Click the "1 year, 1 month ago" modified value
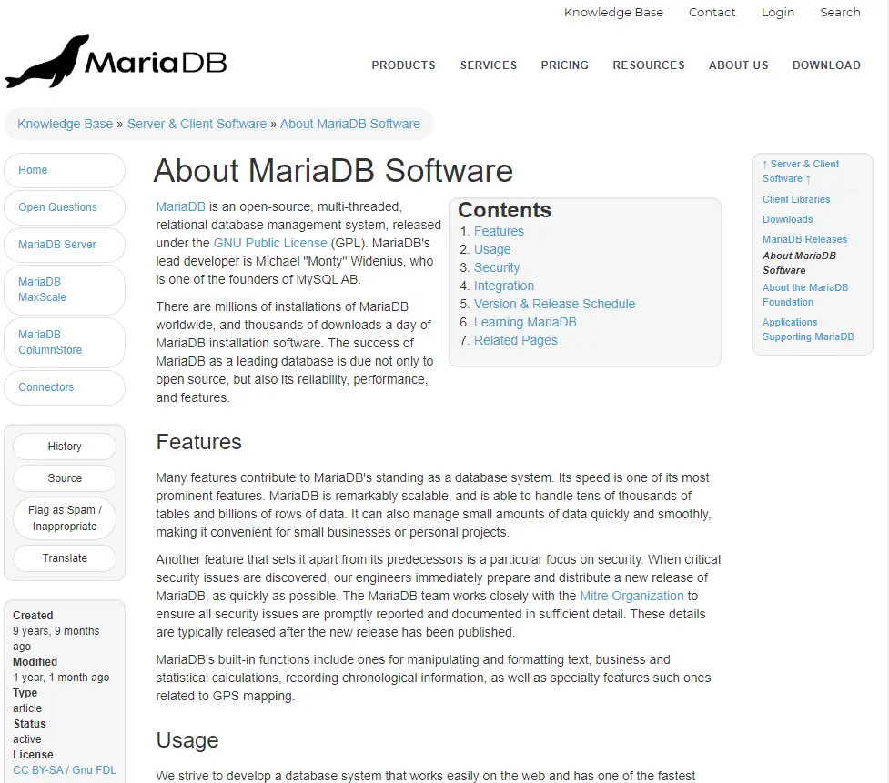The image size is (889, 783). click(61, 677)
